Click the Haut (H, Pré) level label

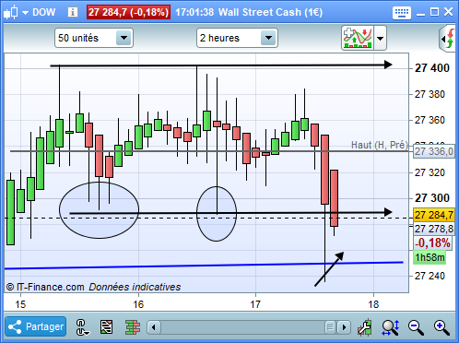[x=380, y=145]
